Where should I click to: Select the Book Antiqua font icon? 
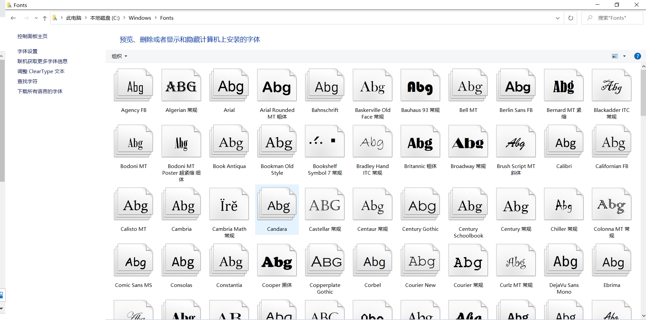pyautogui.click(x=229, y=141)
